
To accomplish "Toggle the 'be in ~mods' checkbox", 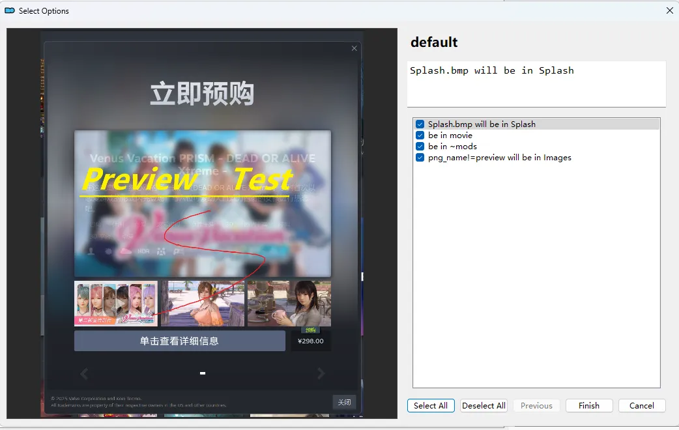I will pyautogui.click(x=420, y=147).
